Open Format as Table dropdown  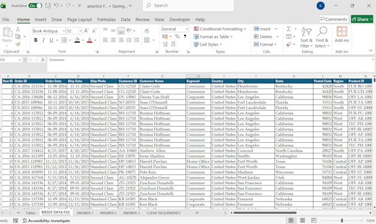[x=213, y=37]
